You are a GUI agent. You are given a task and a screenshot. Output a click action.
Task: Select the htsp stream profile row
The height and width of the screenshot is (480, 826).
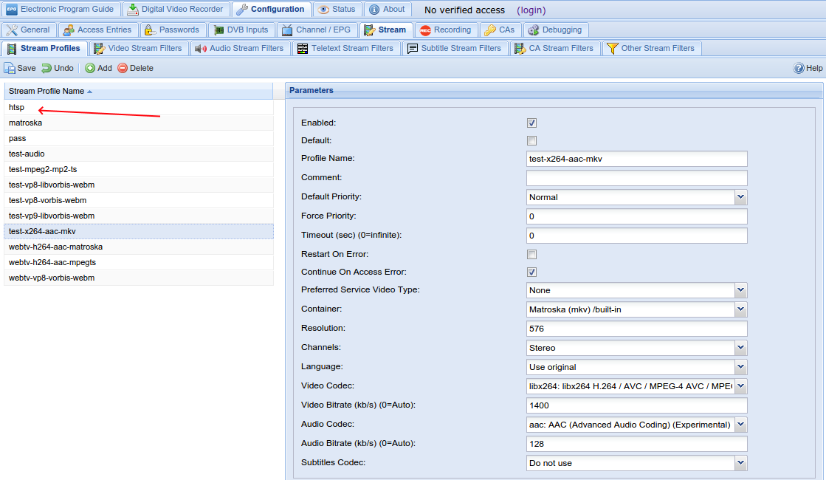click(17, 107)
